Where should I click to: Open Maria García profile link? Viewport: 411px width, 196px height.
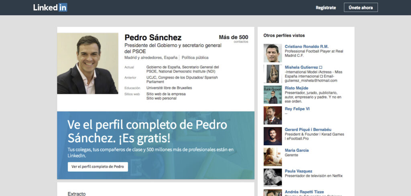(x=297, y=150)
